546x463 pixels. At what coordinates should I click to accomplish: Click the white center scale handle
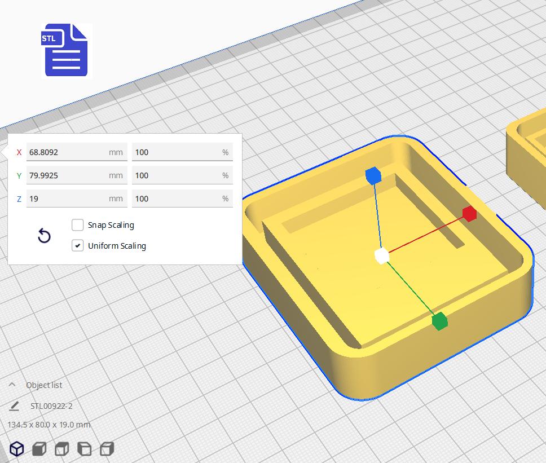(381, 257)
